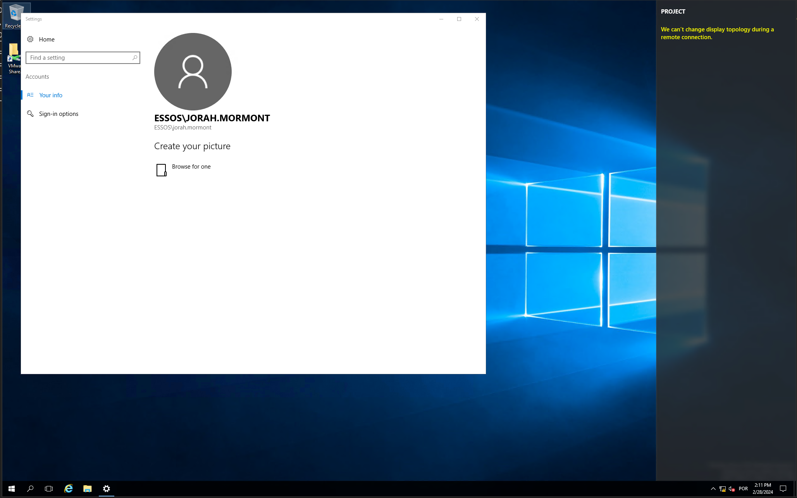Screen dimensions: 797x498
Task: Click the search magnifier in Find a setting
Action: pos(135,58)
